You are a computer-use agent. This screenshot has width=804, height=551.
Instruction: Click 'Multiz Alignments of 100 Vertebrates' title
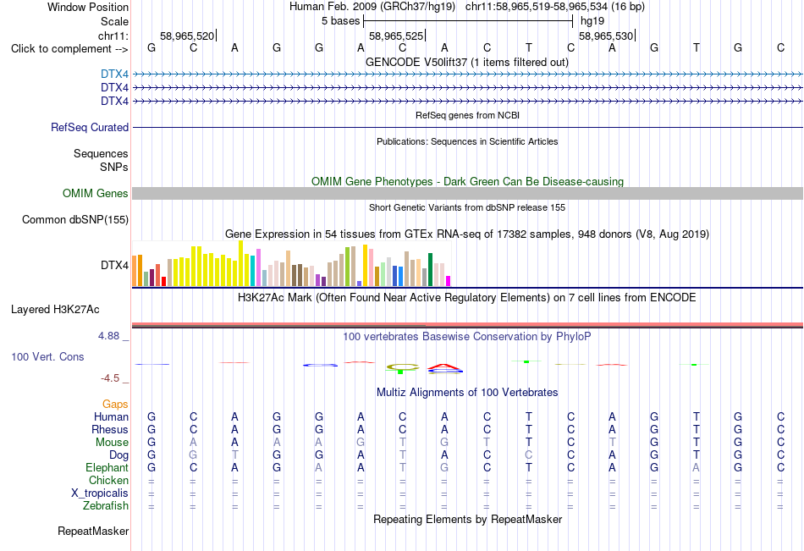tap(467, 393)
